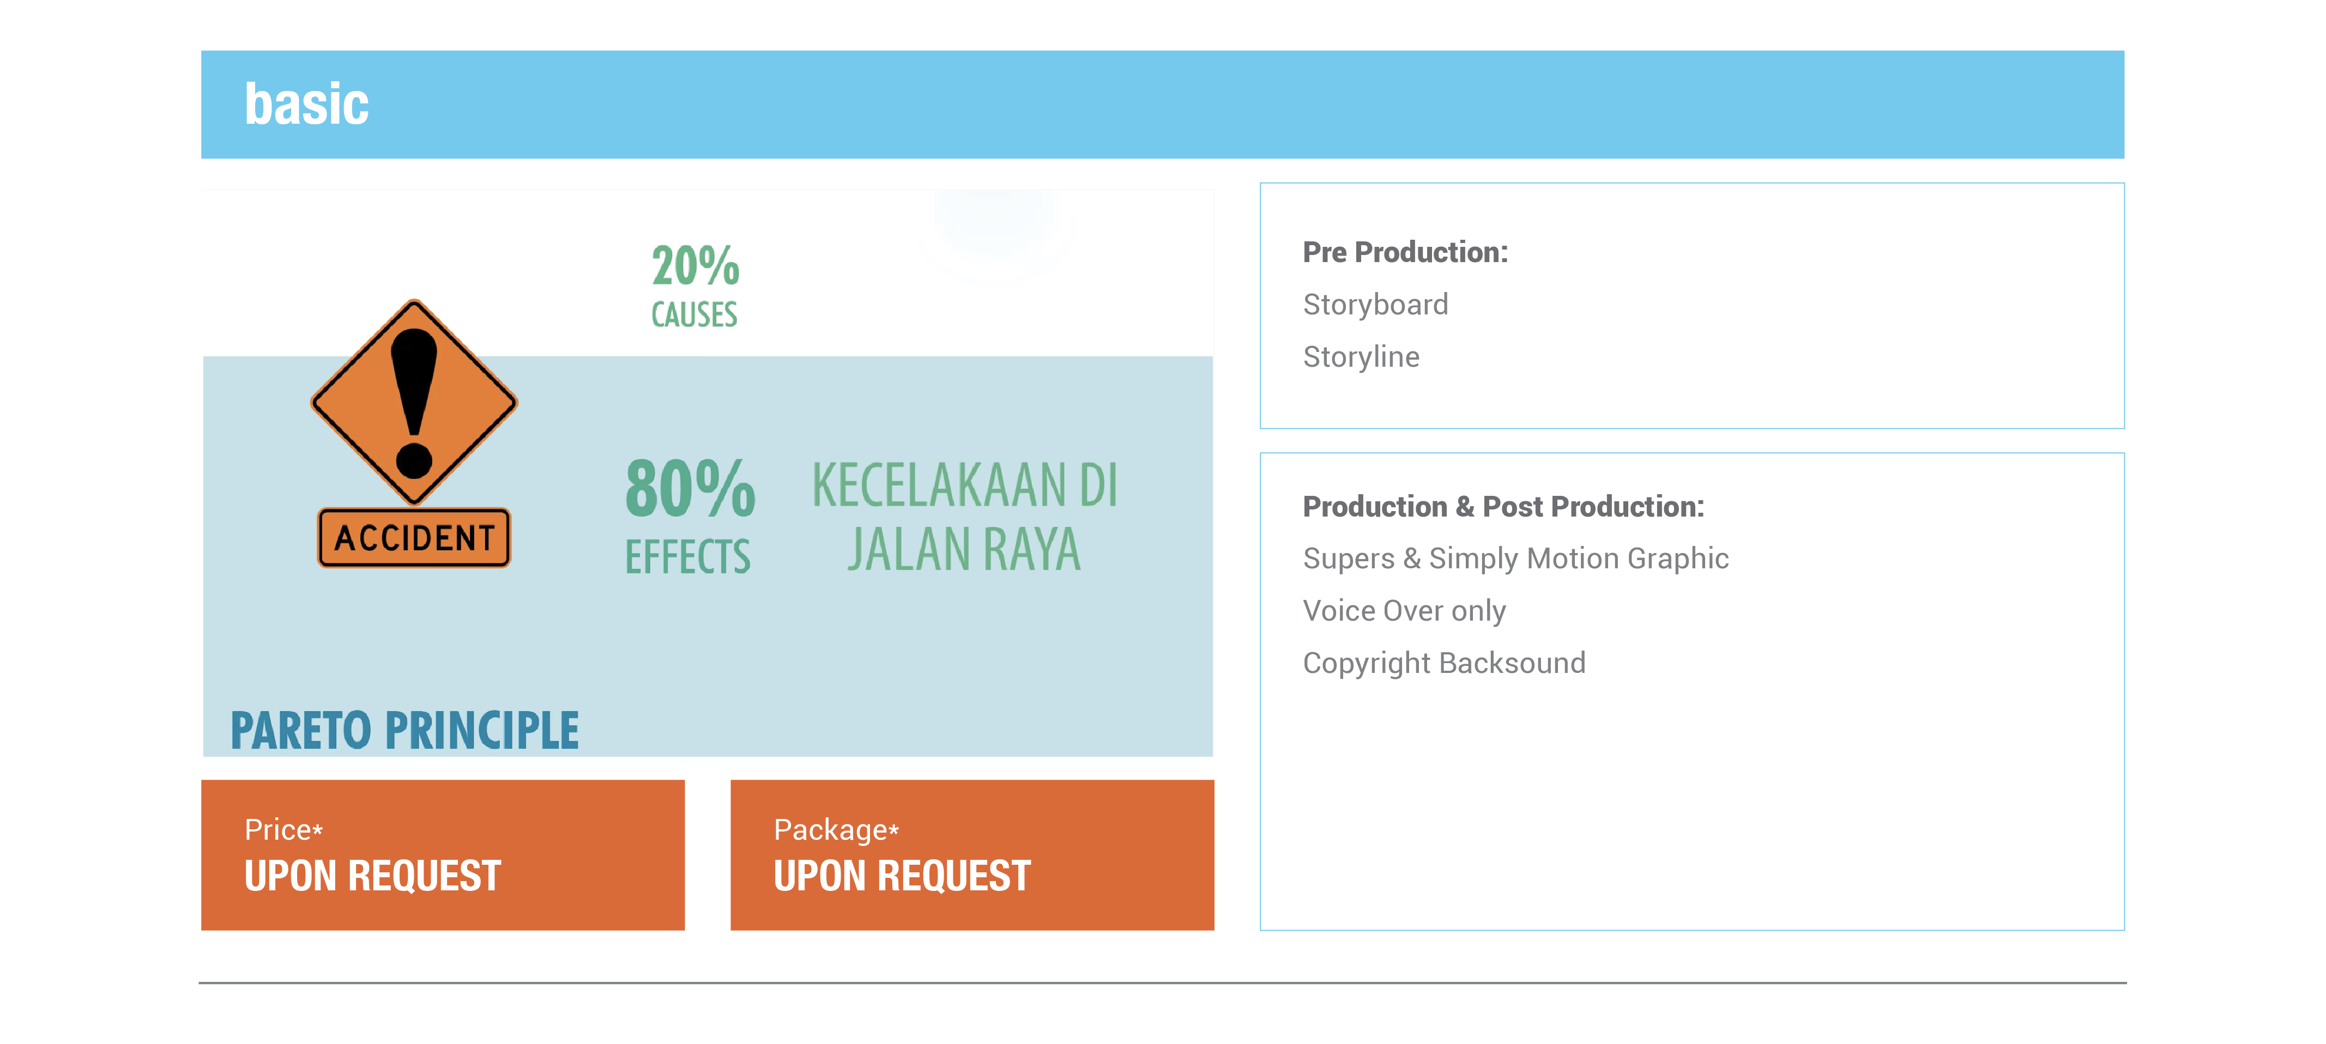Click the Package UPON REQUEST box

point(971,854)
